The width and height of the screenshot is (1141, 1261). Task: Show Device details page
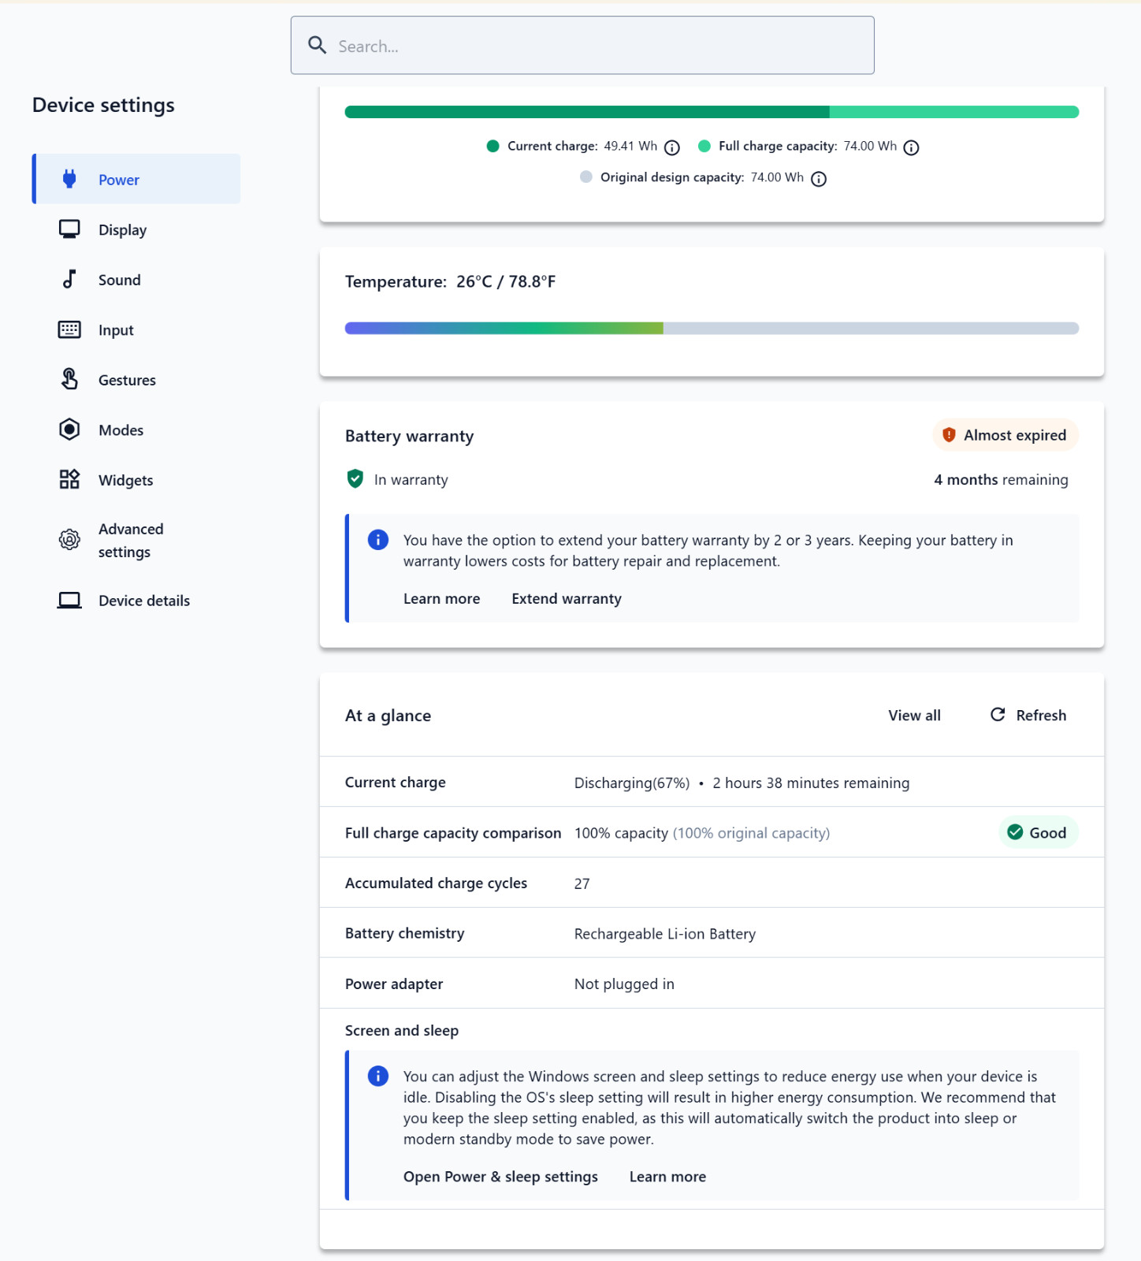[136, 601]
